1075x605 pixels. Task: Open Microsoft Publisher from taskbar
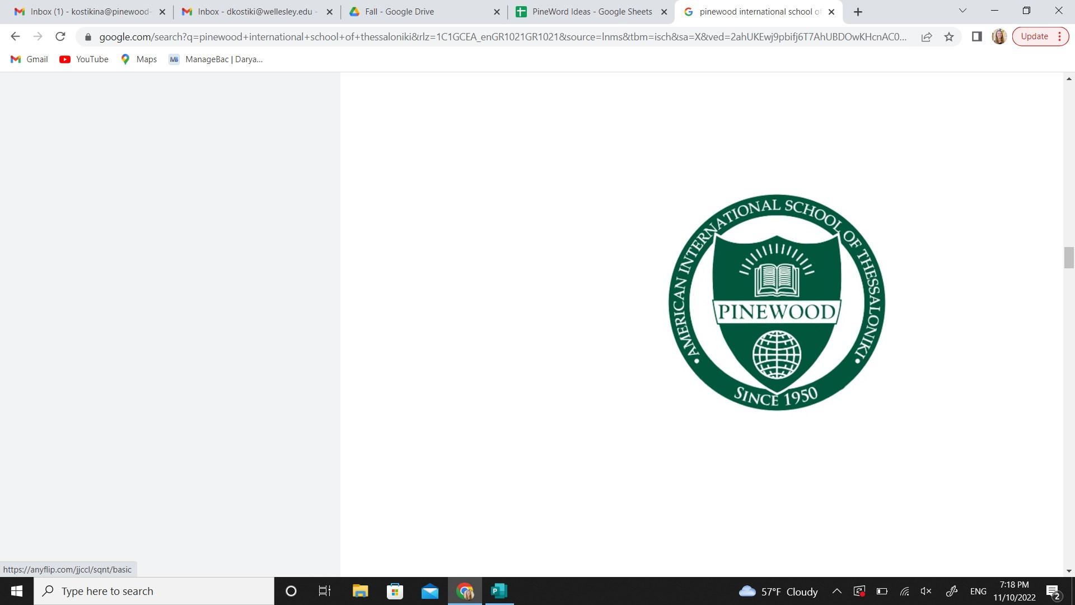tap(498, 592)
